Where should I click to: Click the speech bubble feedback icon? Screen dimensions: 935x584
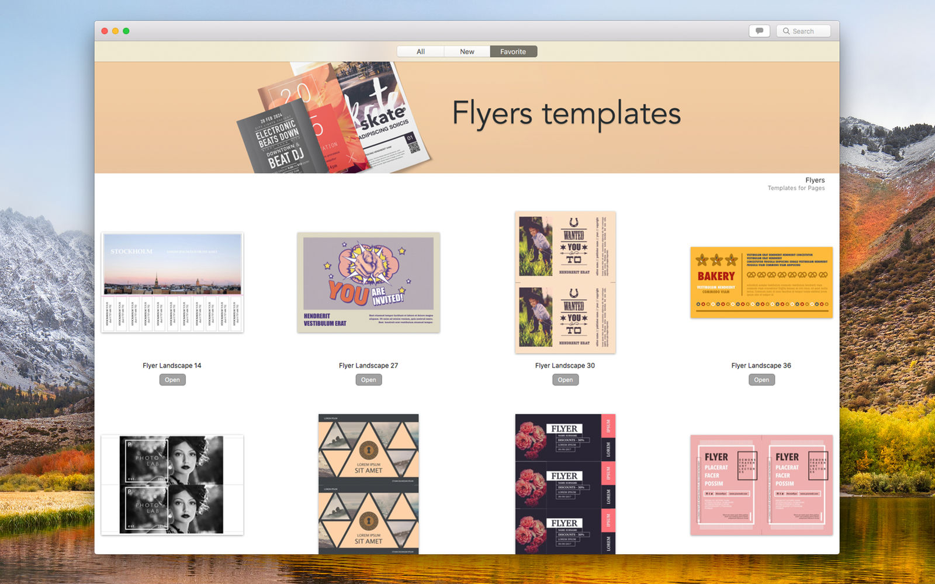coord(759,31)
